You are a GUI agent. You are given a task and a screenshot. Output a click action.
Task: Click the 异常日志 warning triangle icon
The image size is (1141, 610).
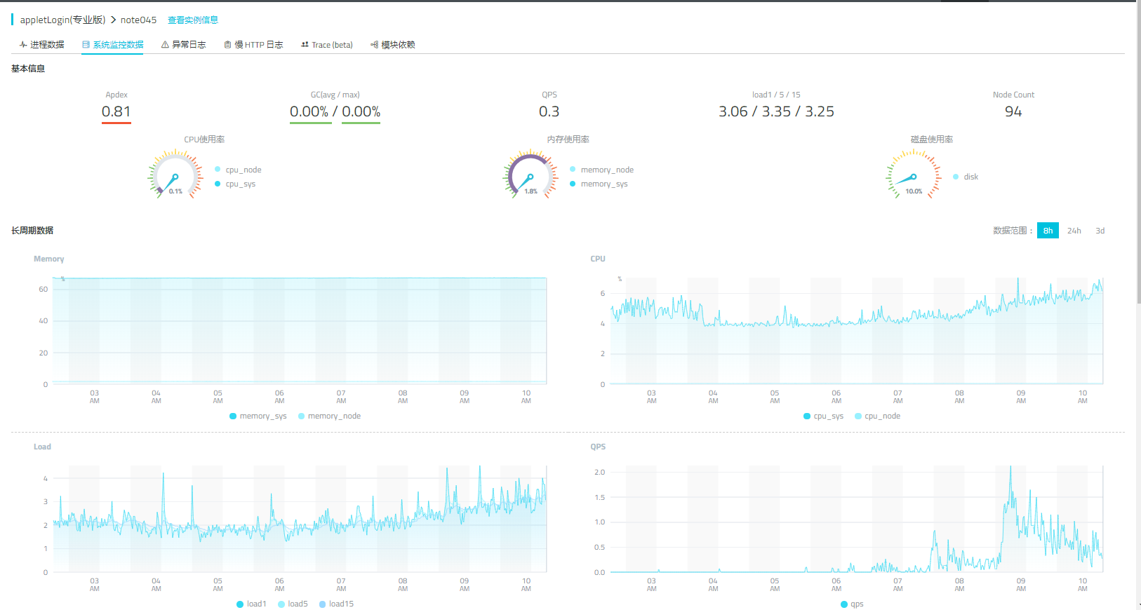165,45
